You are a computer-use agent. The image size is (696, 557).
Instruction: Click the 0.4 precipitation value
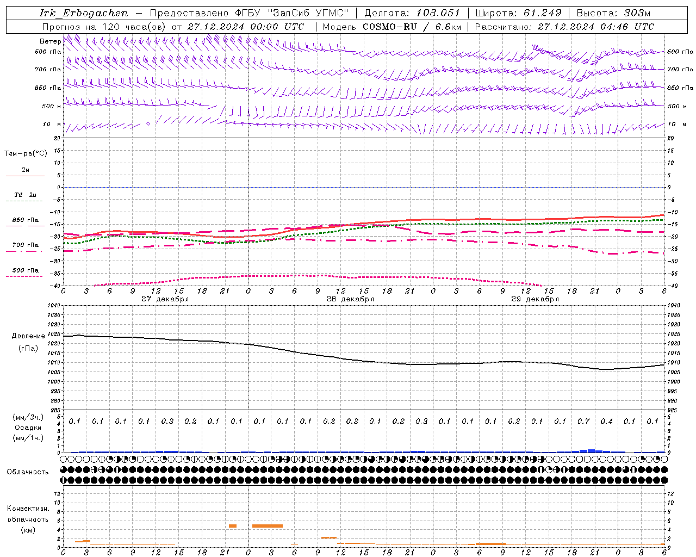(606, 421)
